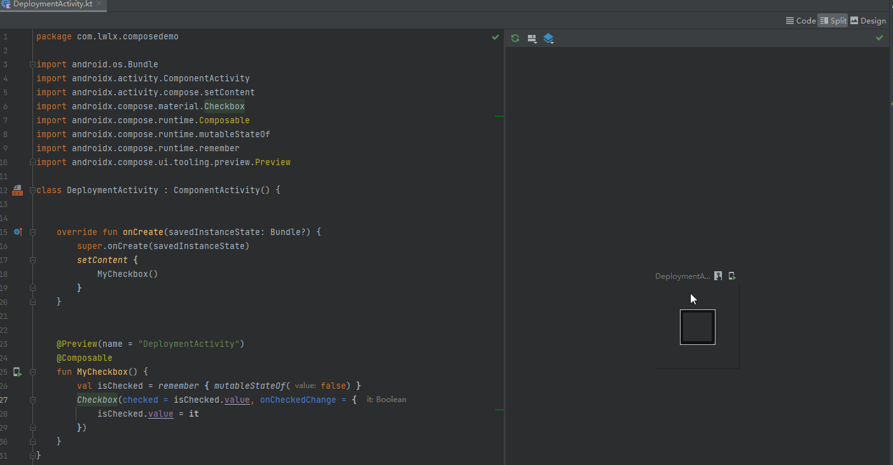This screenshot has width=893, height=465.
Task: Check the rendered checkbox in the preview panel
Action: click(697, 327)
